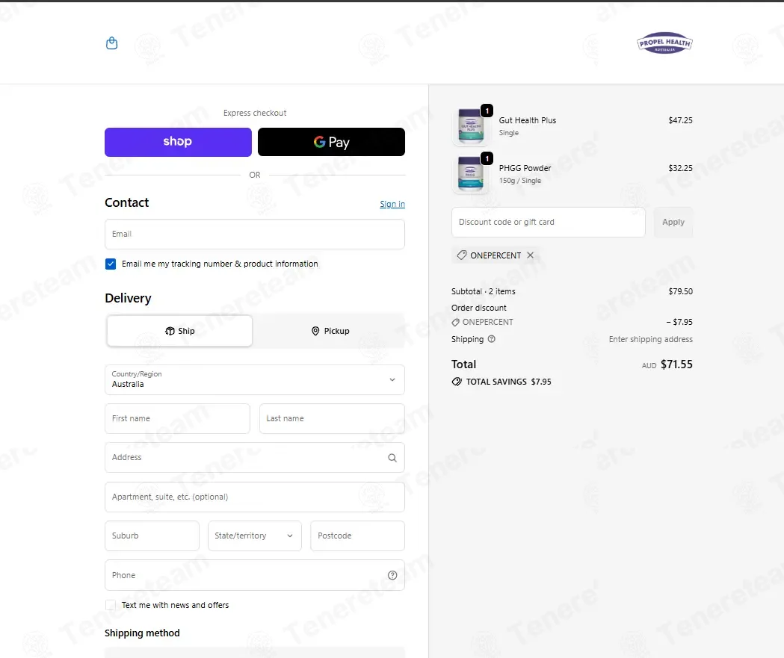Click the - $7.95 discount amount
Viewport: 784px width, 658px height.
pos(679,322)
